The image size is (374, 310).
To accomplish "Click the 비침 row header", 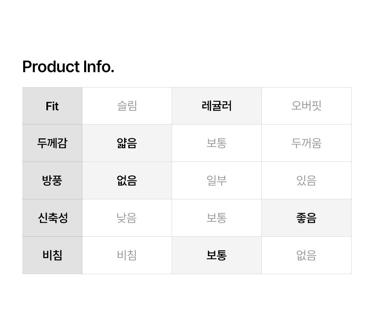I will [x=52, y=255].
